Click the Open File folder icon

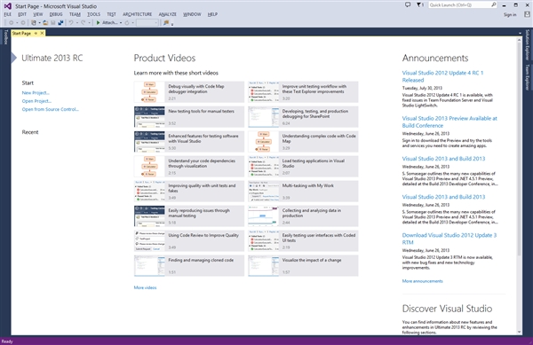45,23
